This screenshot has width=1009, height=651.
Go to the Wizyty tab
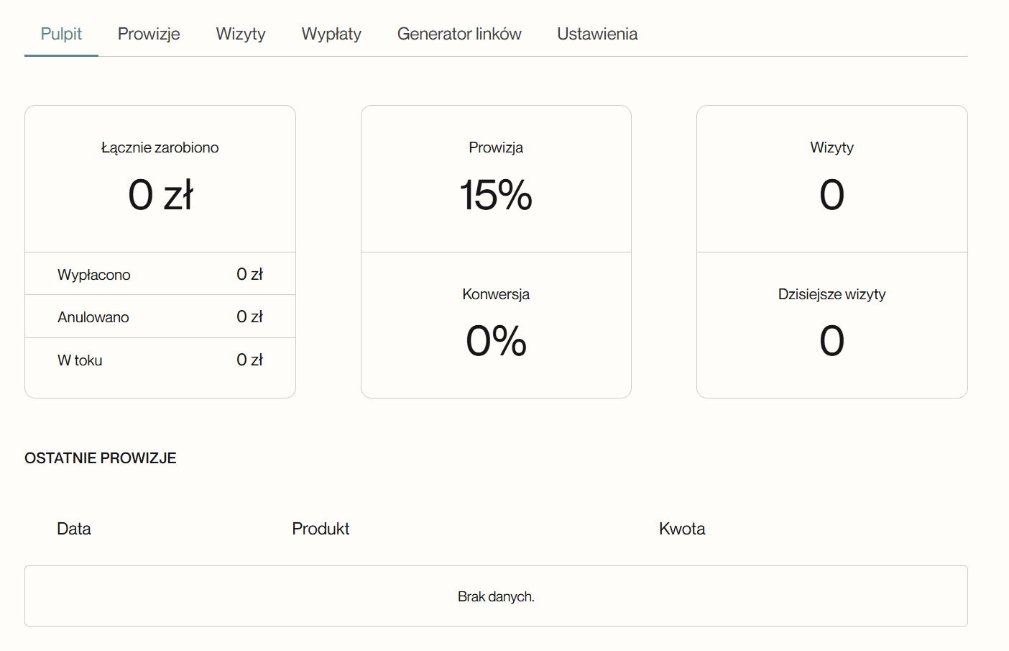click(241, 34)
